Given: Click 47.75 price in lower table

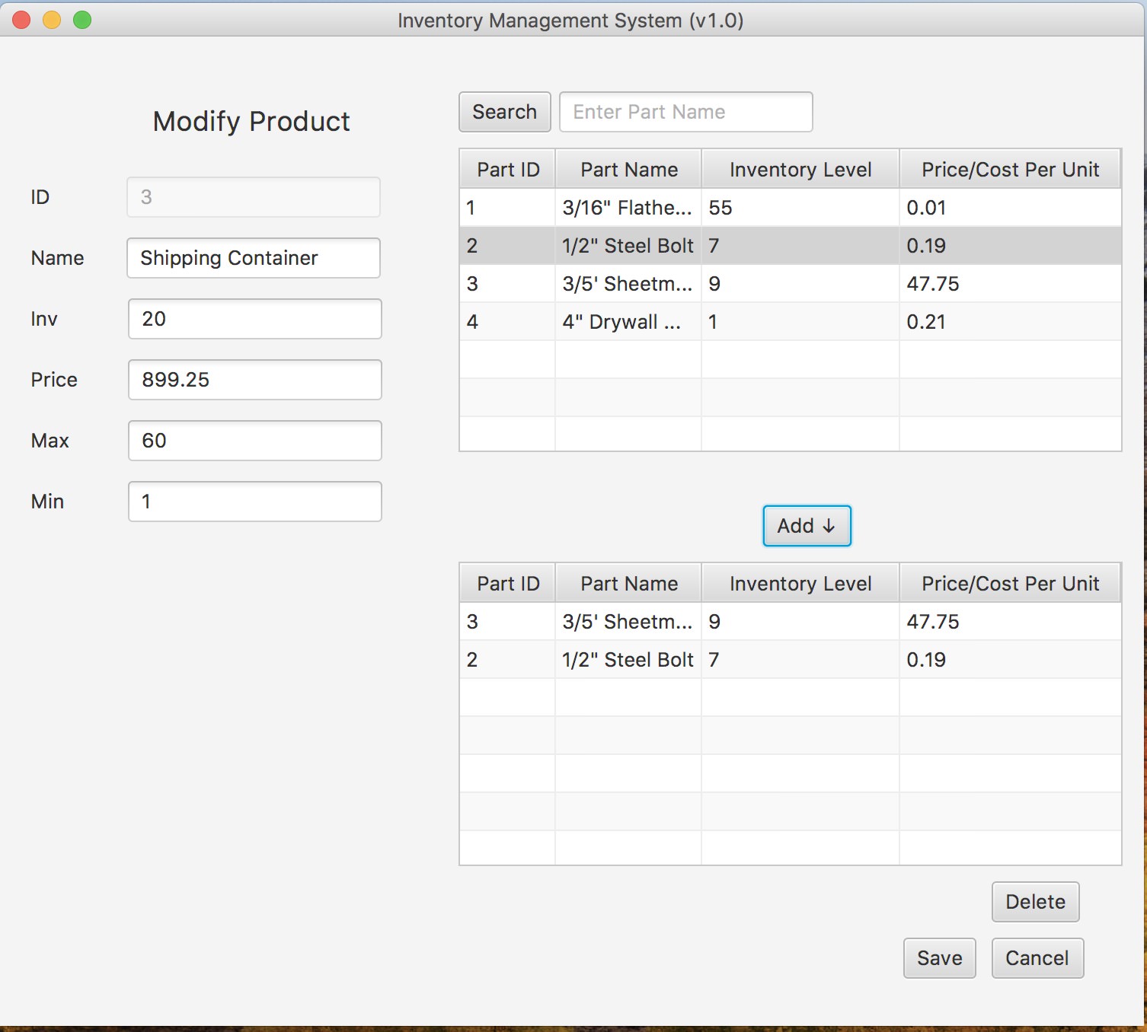Looking at the screenshot, I should click(1010, 622).
